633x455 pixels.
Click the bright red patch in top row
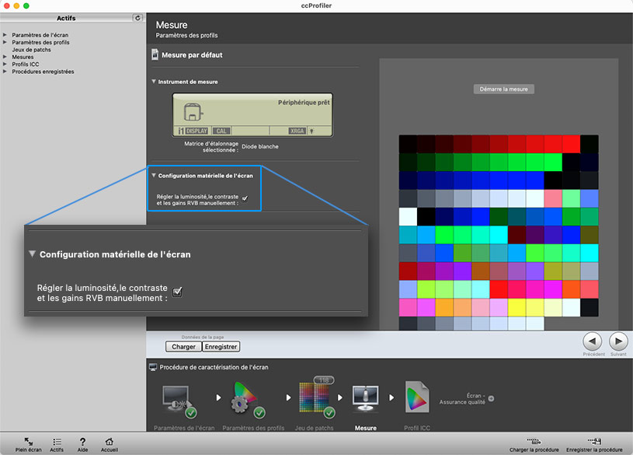coord(571,144)
